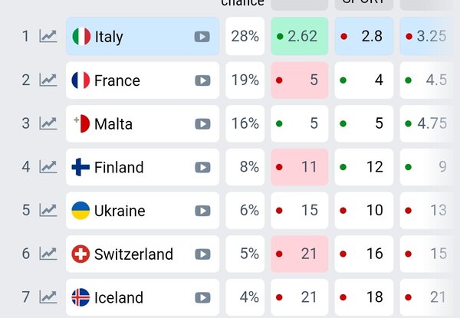
Task: Open the Italy country link
Action: point(108,37)
